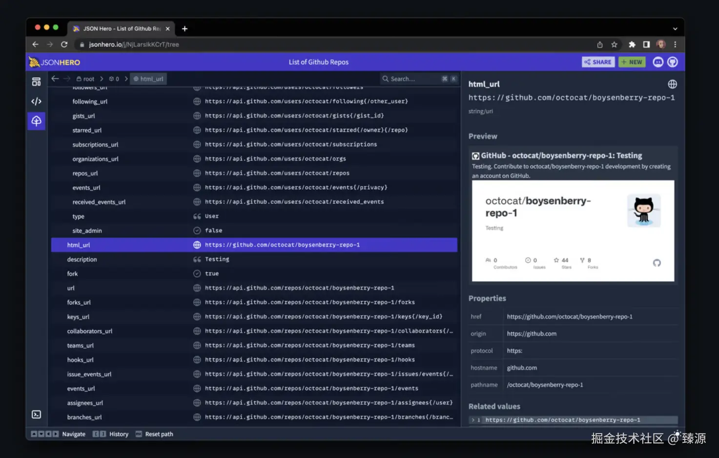Go back in browser
719x458 pixels.
[x=35, y=44]
